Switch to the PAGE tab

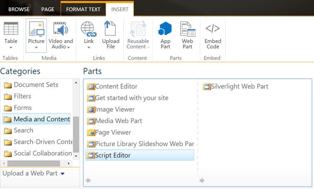click(x=48, y=10)
